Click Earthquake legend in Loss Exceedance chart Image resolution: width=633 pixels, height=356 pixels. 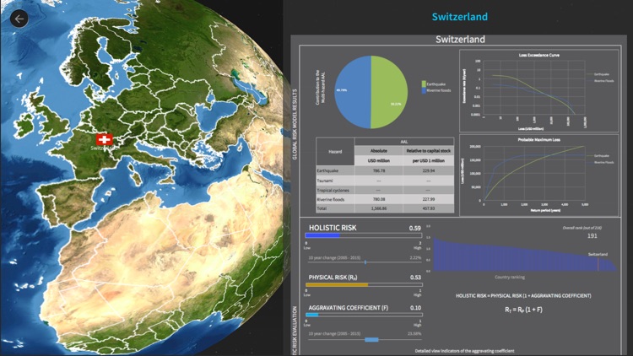(598, 74)
